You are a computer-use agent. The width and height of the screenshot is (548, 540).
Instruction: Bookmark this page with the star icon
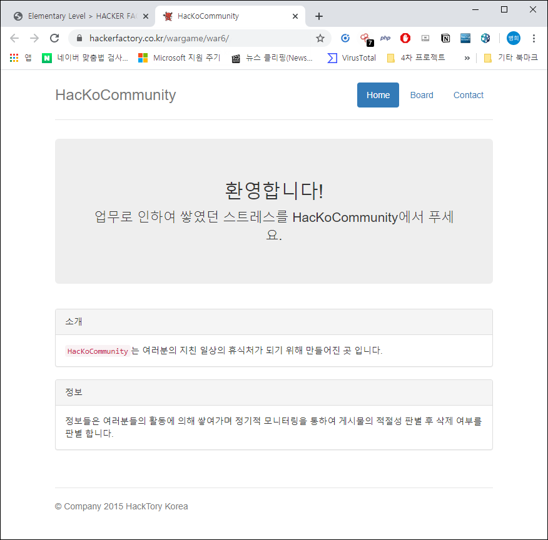click(320, 38)
